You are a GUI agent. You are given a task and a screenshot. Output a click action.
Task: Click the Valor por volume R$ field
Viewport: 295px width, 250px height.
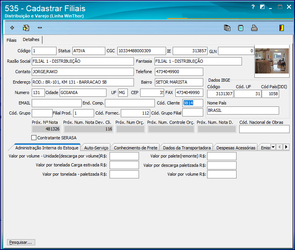[x=221, y=174]
